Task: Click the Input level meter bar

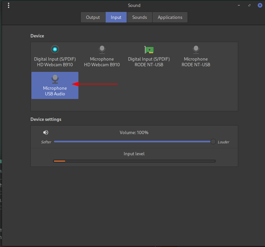Action: click(134, 161)
